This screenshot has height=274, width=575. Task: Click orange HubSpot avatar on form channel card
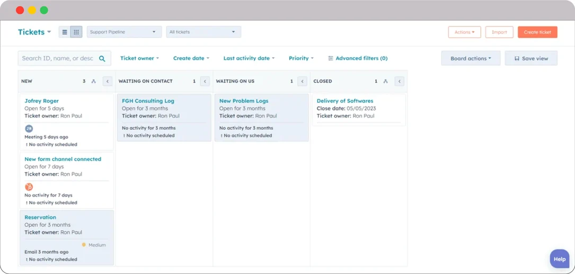[x=29, y=187]
